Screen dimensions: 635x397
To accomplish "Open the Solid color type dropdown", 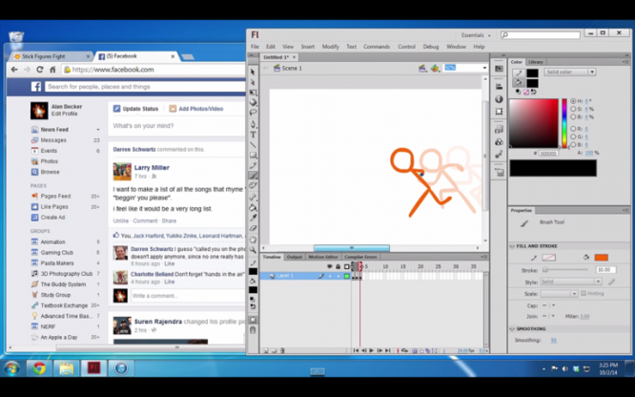I will (x=569, y=72).
